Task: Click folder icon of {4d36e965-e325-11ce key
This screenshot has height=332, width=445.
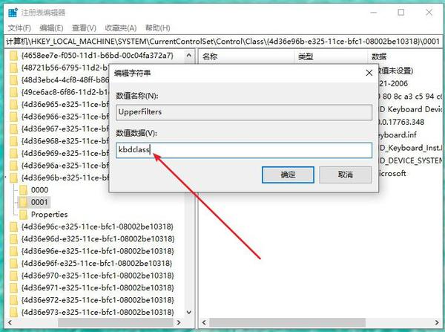Action: (13, 104)
